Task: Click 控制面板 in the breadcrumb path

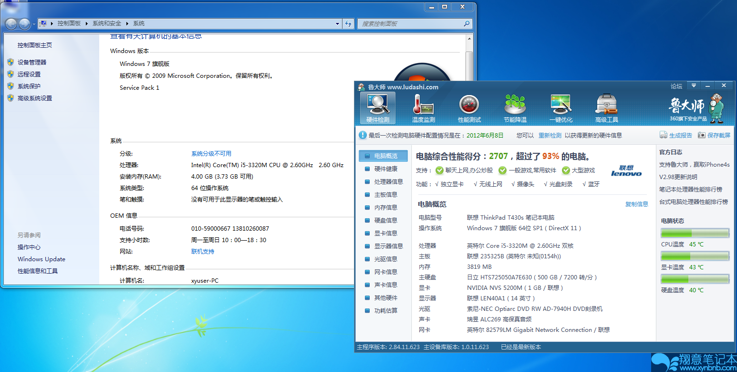Action: point(69,23)
